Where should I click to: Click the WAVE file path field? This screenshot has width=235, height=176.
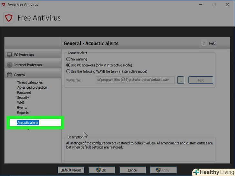(135, 80)
